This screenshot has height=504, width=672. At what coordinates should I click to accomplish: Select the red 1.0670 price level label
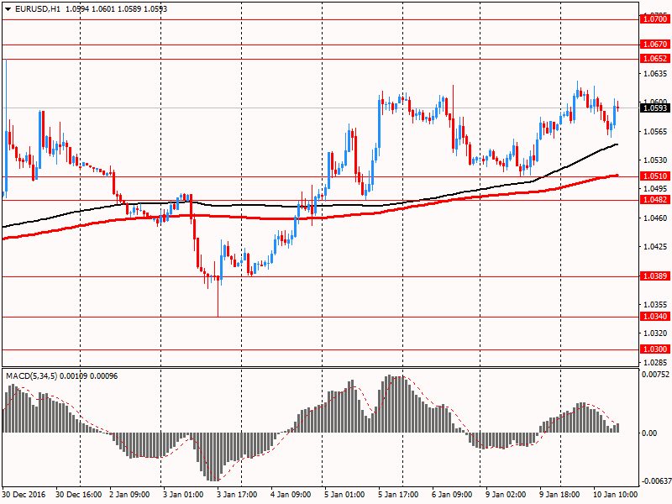(x=654, y=44)
